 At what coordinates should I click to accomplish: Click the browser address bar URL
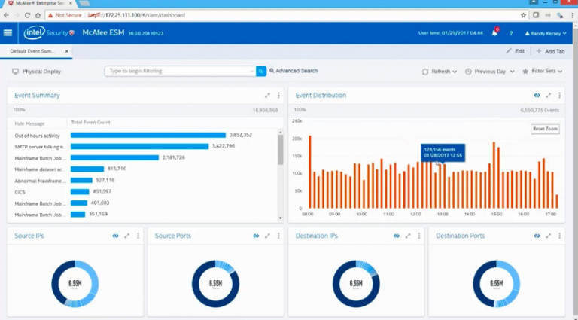pyautogui.click(x=136, y=15)
